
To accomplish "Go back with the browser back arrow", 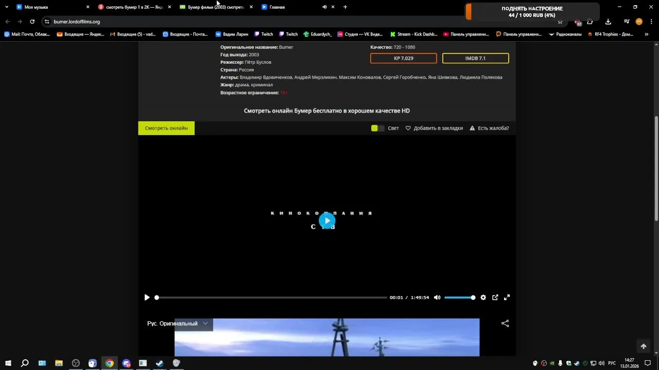I will click(x=7, y=22).
